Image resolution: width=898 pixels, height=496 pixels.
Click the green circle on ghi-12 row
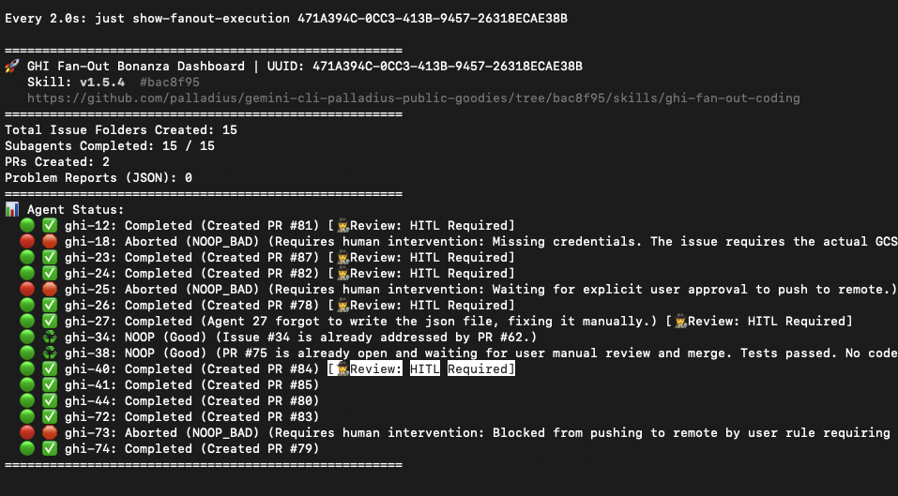[x=27, y=225]
